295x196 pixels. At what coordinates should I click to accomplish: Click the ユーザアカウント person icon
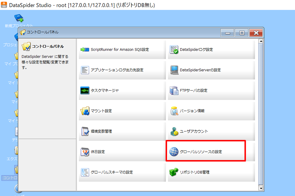[174, 131]
